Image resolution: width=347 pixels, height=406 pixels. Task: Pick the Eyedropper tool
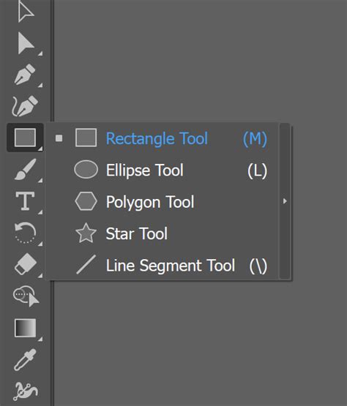tap(25, 360)
